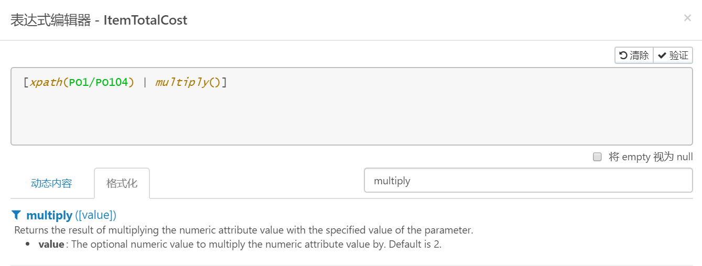Click the funnel icon beside multiply formatter
This screenshot has height=266, width=702.
(x=16, y=215)
